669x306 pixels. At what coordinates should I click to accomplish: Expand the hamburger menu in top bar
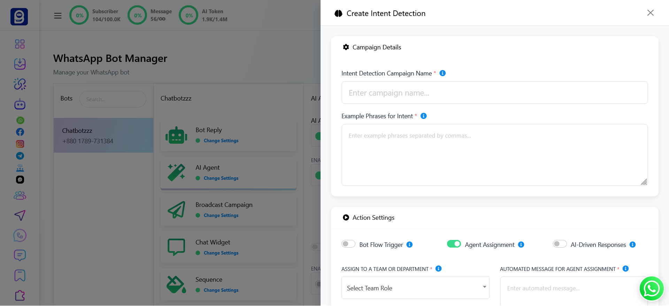[x=58, y=16]
